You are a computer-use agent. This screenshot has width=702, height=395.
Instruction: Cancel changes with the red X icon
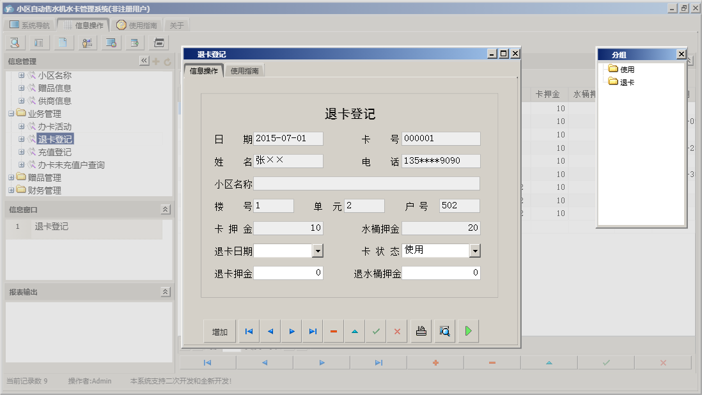pos(396,330)
